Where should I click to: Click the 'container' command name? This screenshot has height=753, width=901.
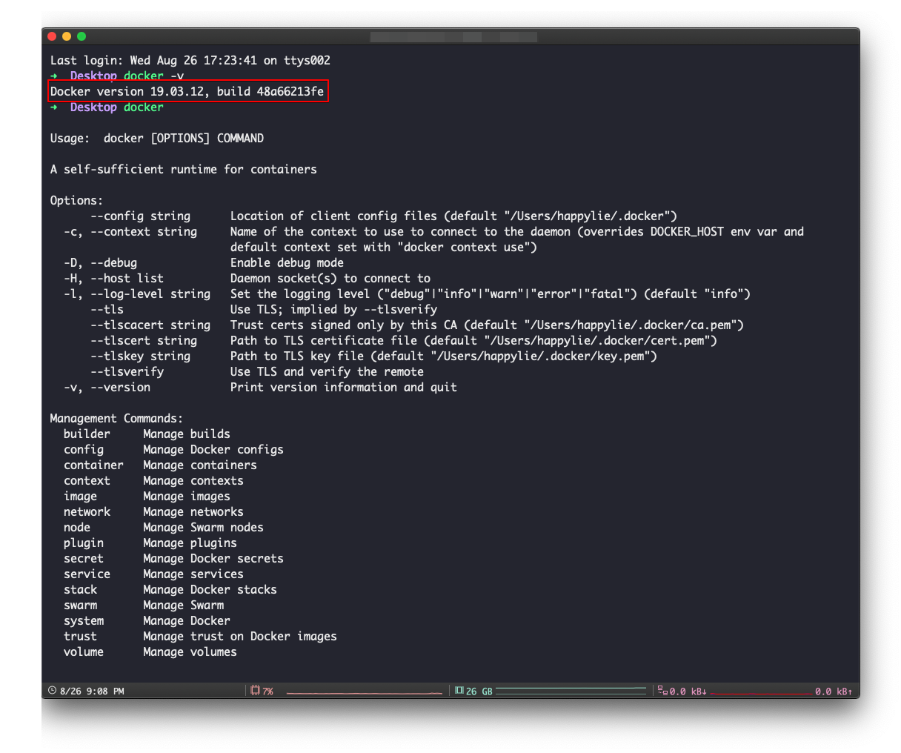(93, 465)
